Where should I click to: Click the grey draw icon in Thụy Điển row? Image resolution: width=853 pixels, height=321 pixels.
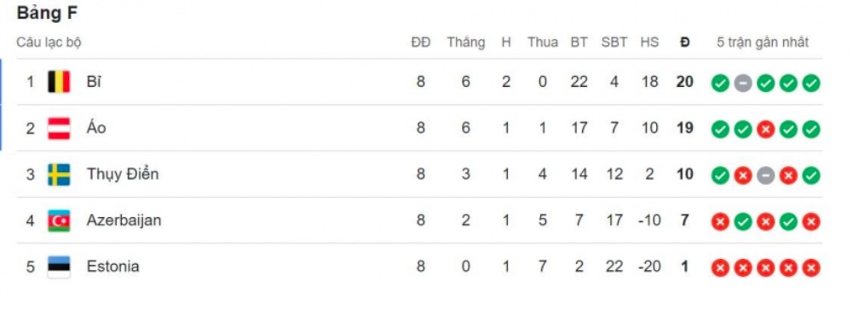tap(765, 175)
